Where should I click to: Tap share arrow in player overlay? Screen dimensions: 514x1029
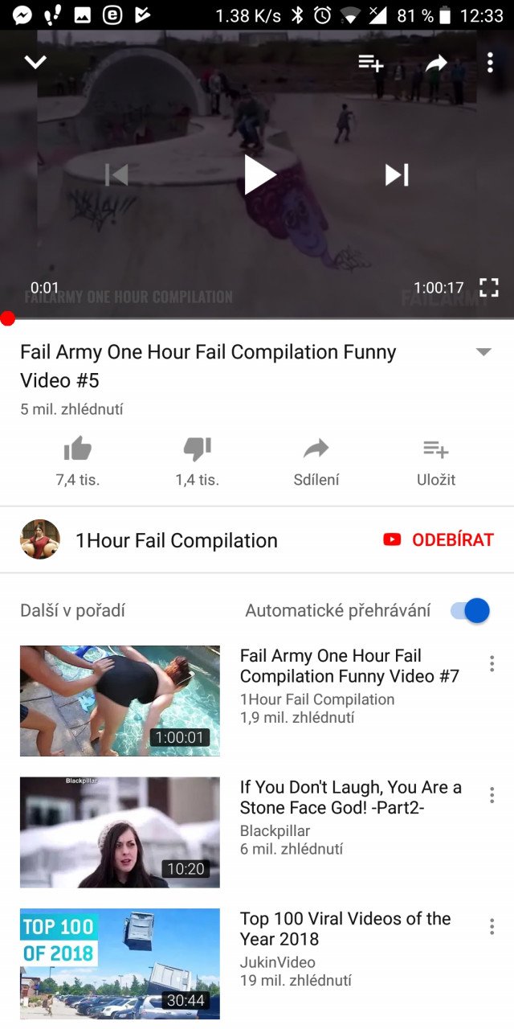click(436, 63)
